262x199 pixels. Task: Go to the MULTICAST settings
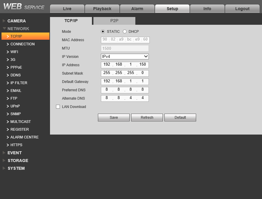(x=20, y=121)
